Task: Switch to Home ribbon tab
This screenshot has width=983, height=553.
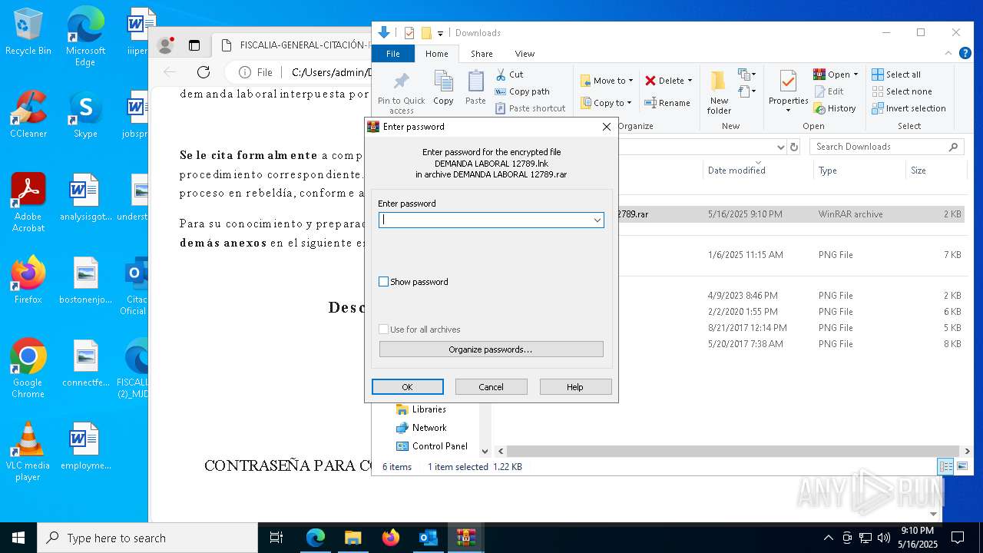Action: coord(436,54)
